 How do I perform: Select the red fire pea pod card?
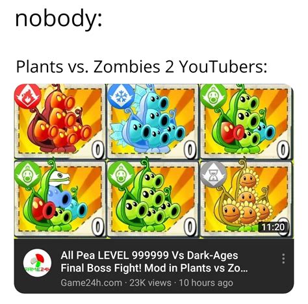click(x=60, y=121)
